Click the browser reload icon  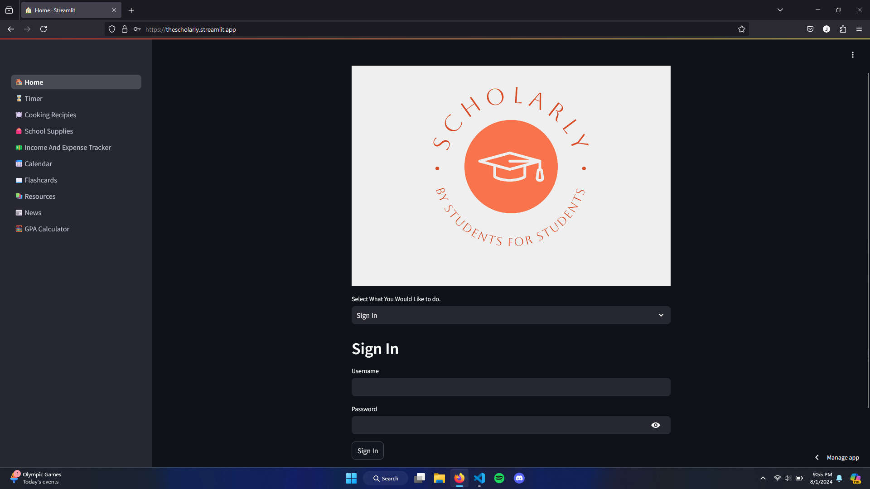(x=43, y=29)
